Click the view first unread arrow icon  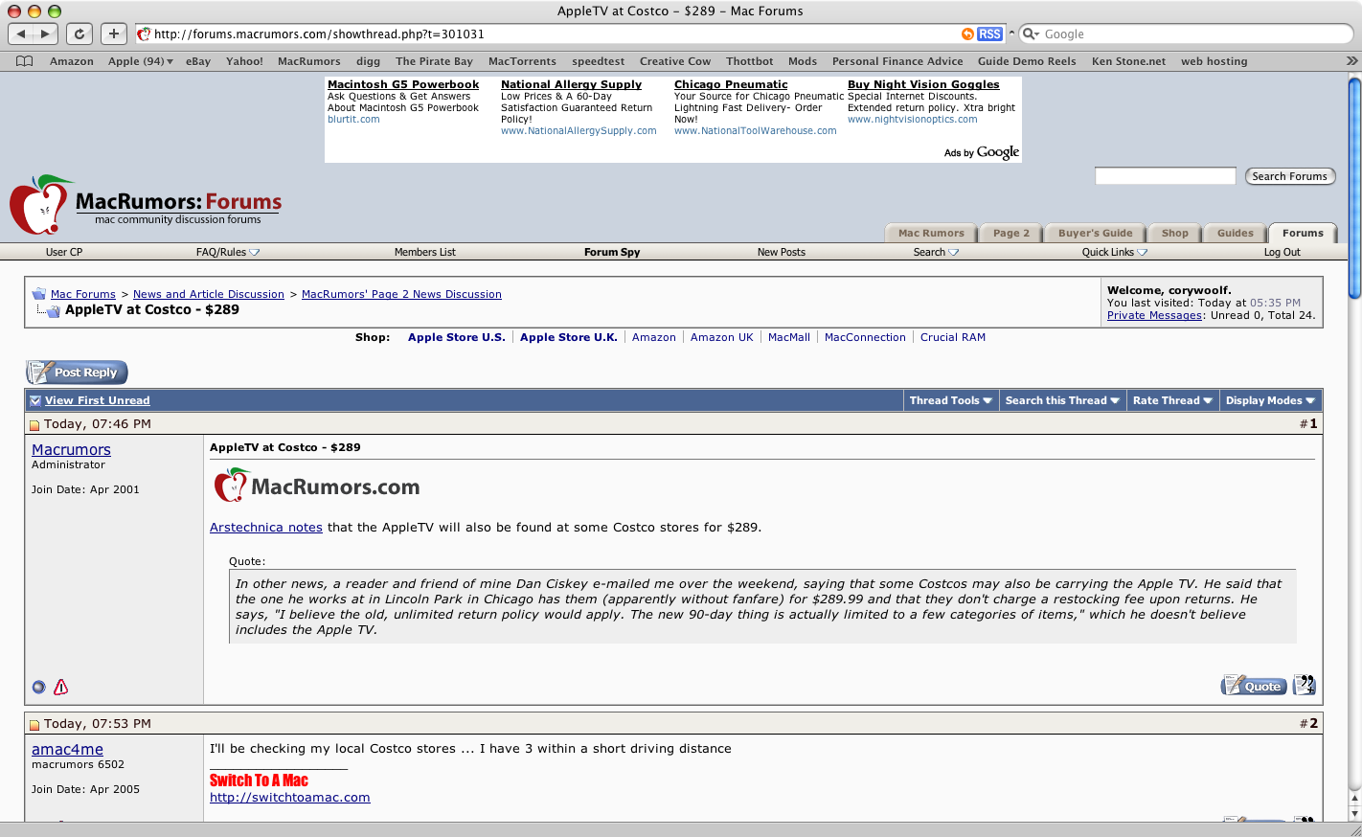pos(35,400)
